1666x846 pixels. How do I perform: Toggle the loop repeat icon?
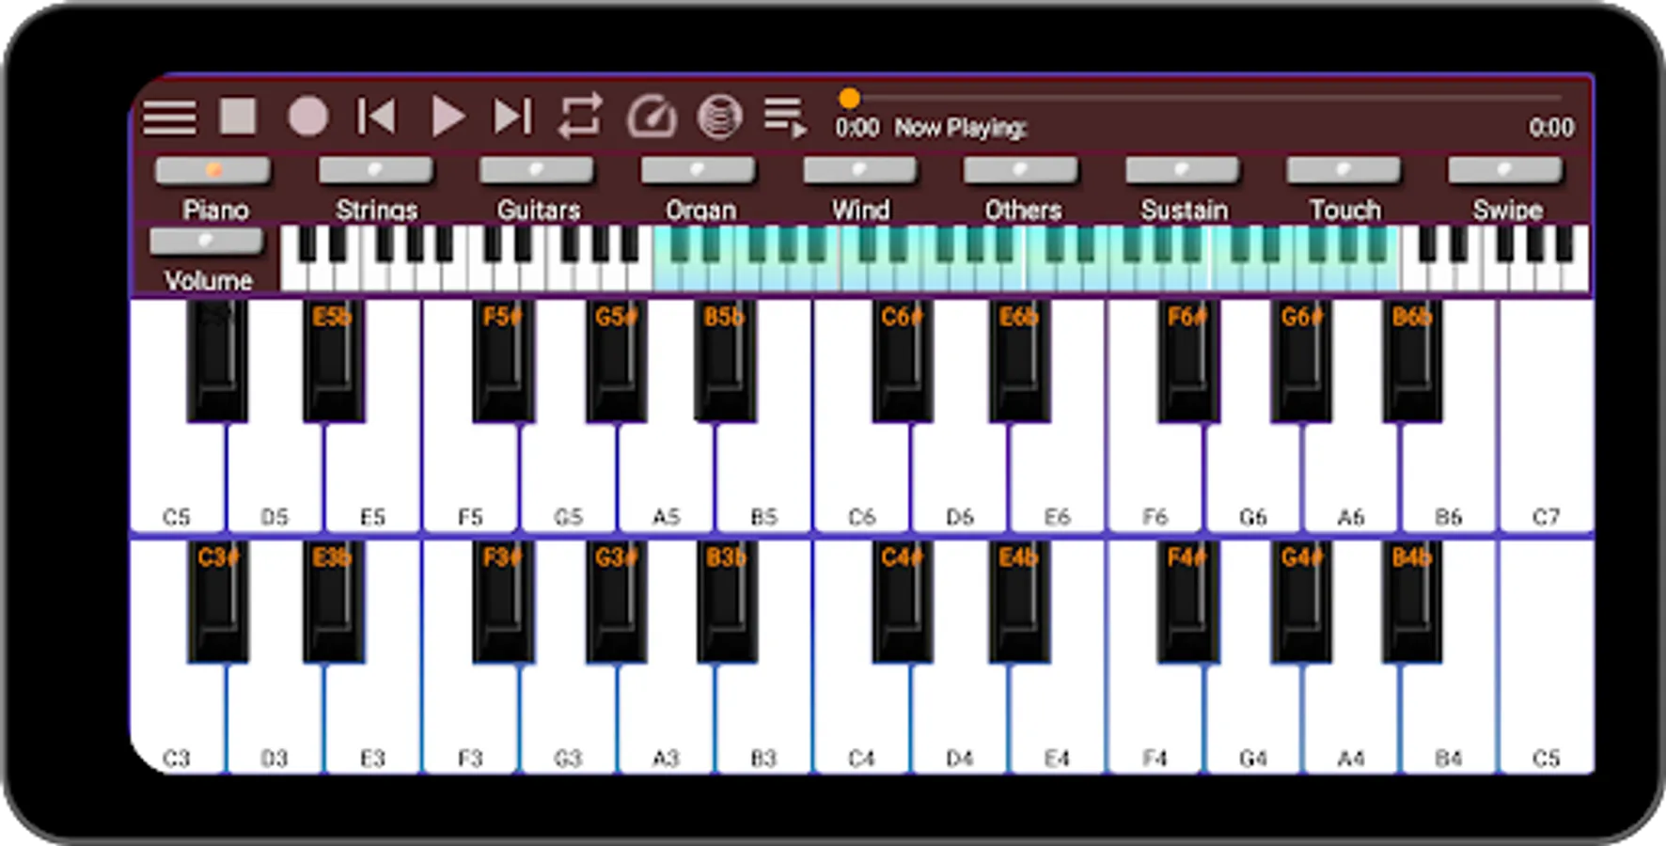coord(580,117)
